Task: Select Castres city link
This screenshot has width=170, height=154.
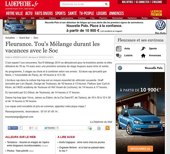Action: coord(82,18)
